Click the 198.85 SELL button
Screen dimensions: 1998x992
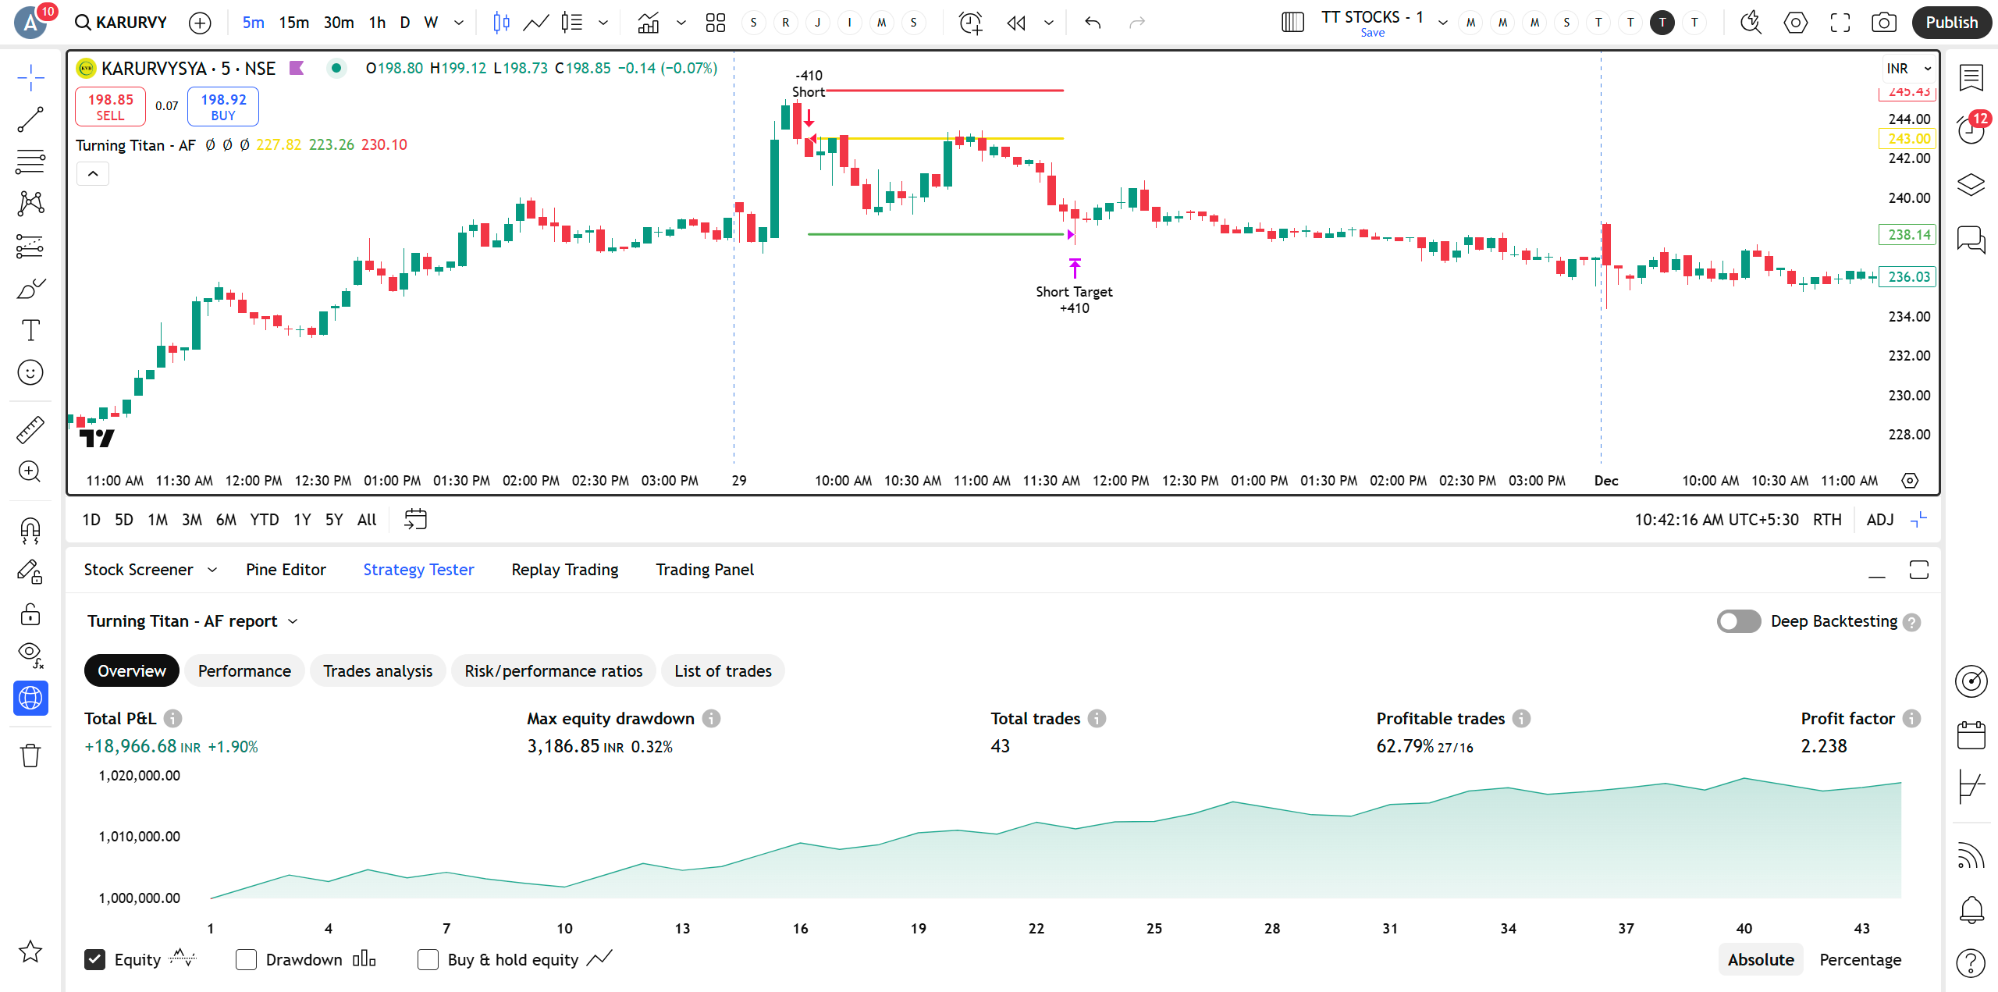(110, 107)
